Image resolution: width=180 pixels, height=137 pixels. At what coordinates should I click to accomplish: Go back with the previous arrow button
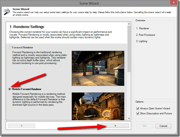tap(21, 126)
